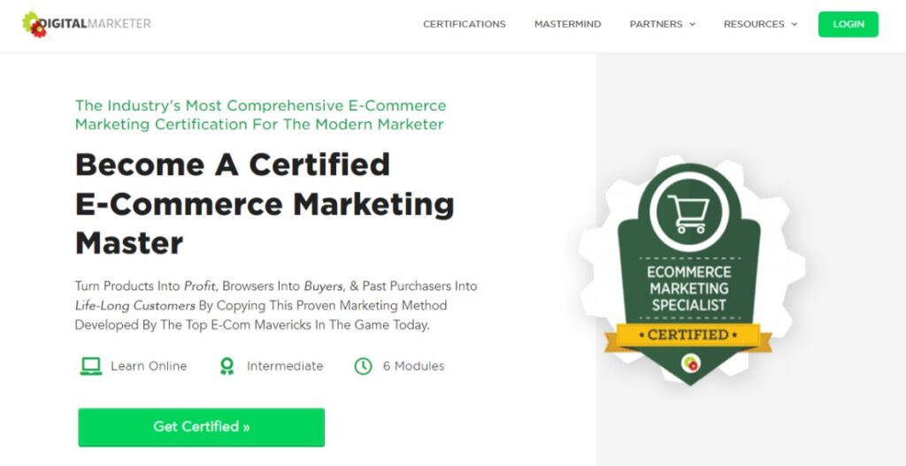Open the Partners menu
This screenshot has height=466, width=906.
tap(662, 24)
